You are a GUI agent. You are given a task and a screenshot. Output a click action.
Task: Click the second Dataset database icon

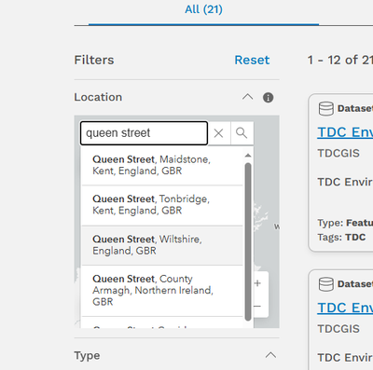(x=326, y=284)
